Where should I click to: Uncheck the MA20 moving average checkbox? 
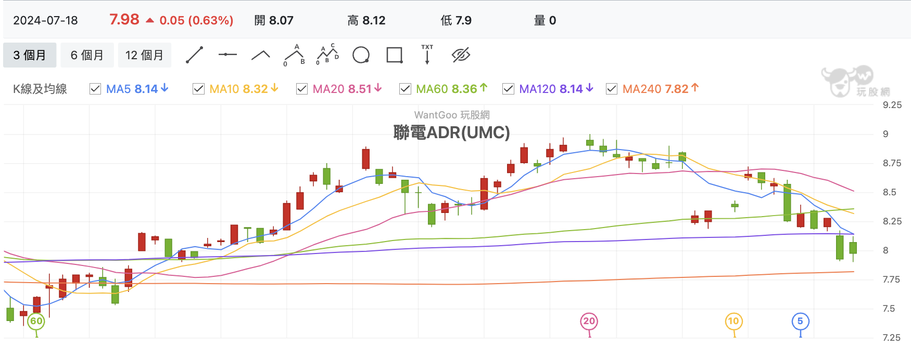pos(302,89)
